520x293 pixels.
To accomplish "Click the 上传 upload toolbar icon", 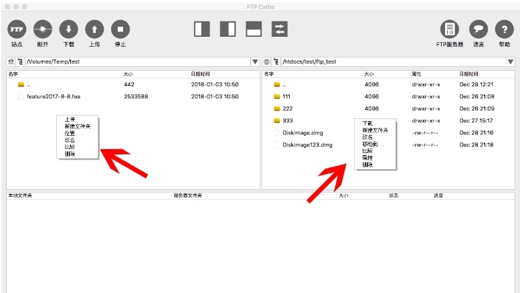I will click(94, 29).
